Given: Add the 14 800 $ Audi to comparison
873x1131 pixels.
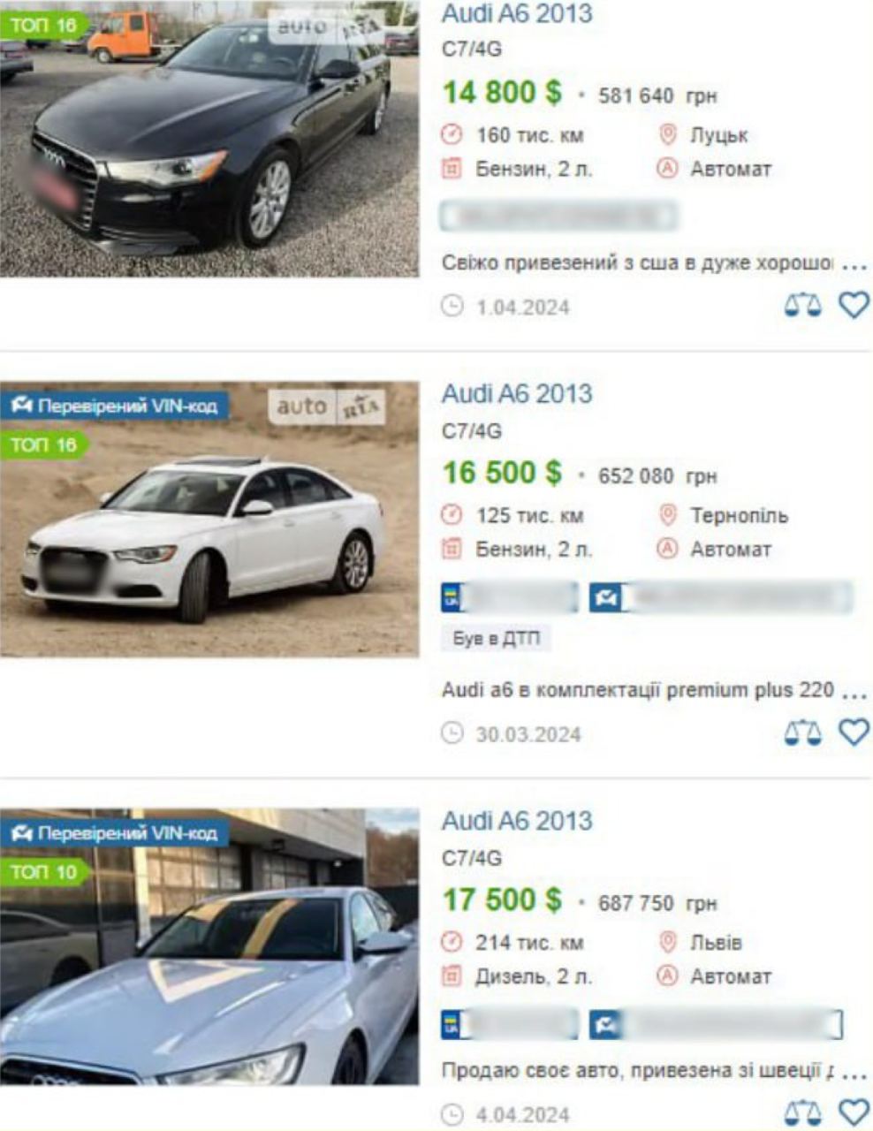Looking at the screenshot, I should pos(802,306).
